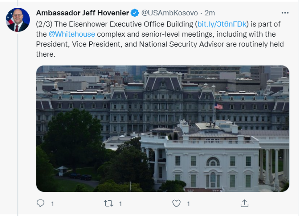Click the 2m timestamp
The image size is (302, 216).
click(210, 13)
